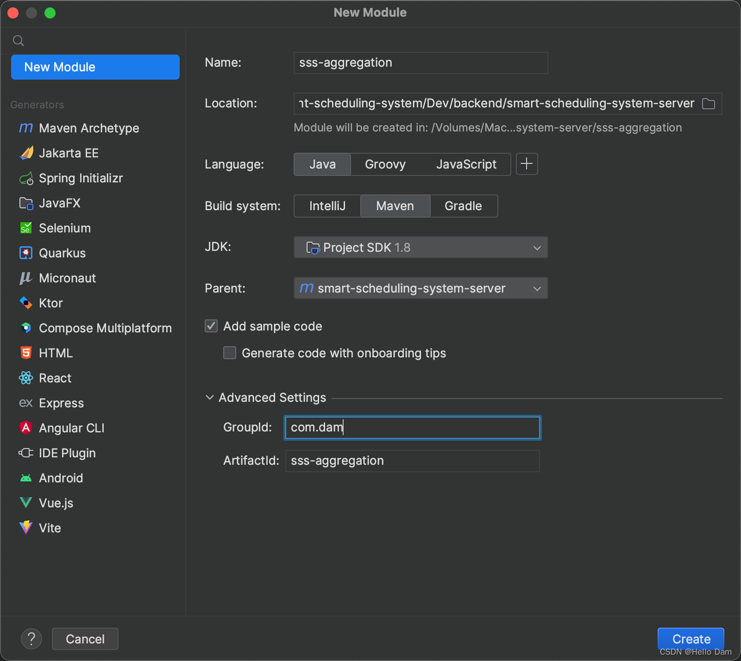
Task: Choose Groovy as the language
Action: click(385, 164)
